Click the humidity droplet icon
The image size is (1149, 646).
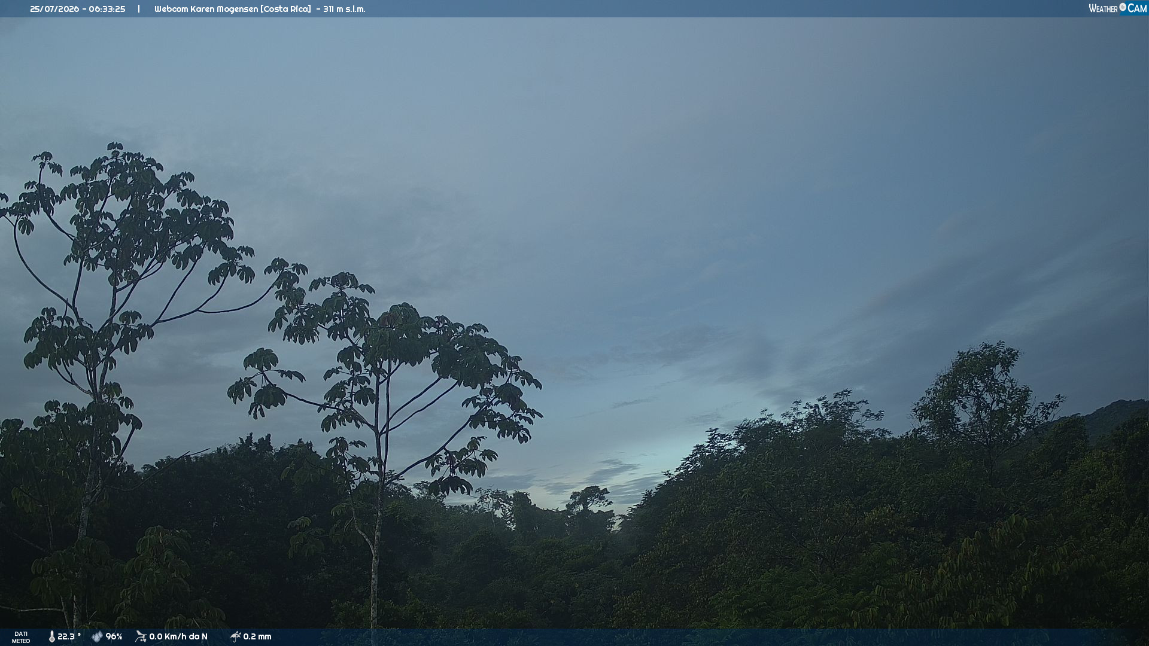pos(97,636)
